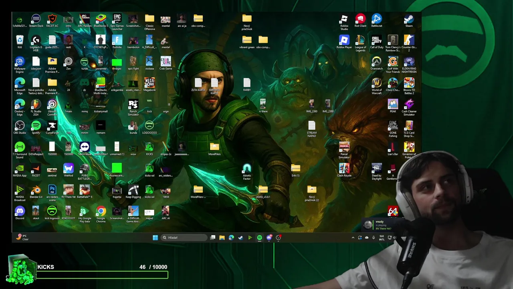Select the Dead by Daylight icon
The height and width of the screenshot is (289, 513).
376,172
